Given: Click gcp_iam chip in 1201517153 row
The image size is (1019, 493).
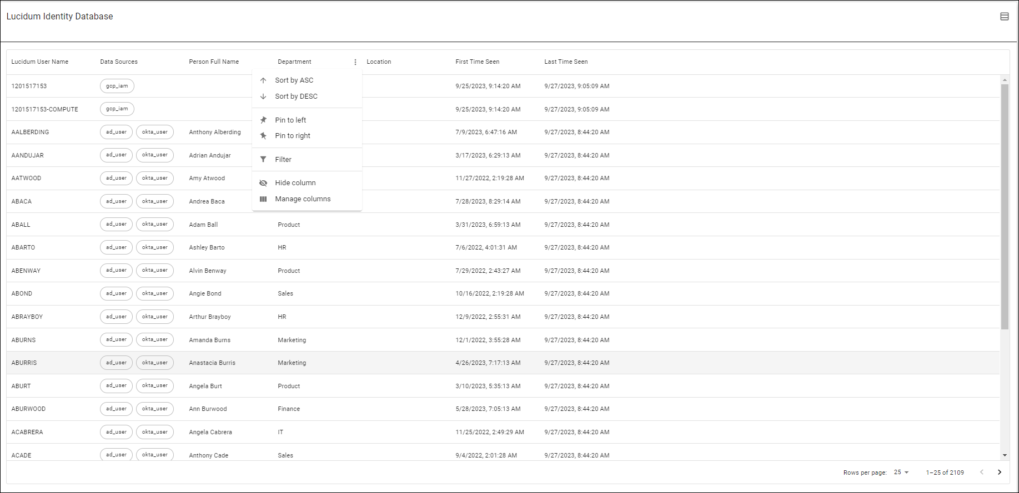Looking at the screenshot, I should point(117,86).
